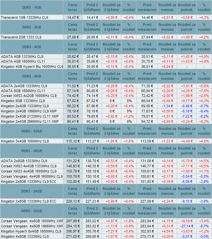212x239 pixels.
Task: Click the 'ADATA 4GB 1333MHz CL9' row name
Action: point(22,57)
